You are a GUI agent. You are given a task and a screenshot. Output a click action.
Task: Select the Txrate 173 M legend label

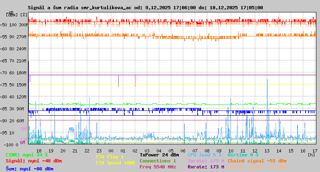[206, 161]
